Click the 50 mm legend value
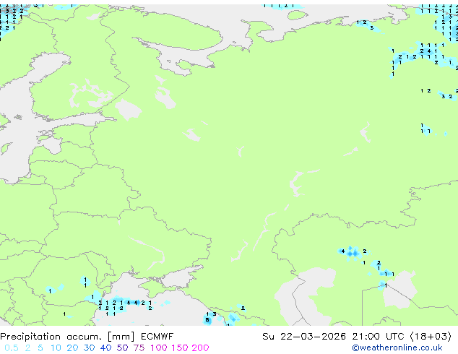 tap(122, 348)
